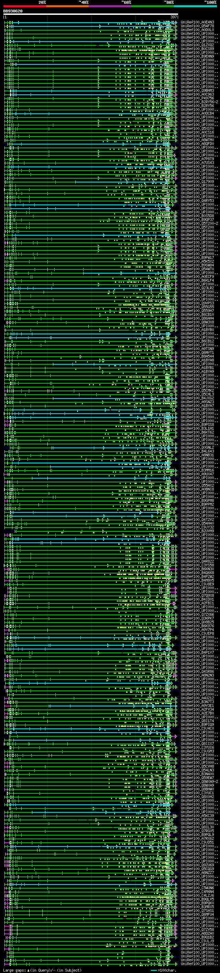Select the query name BB930620
The image size is (220, 973).
tap(13, 11)
